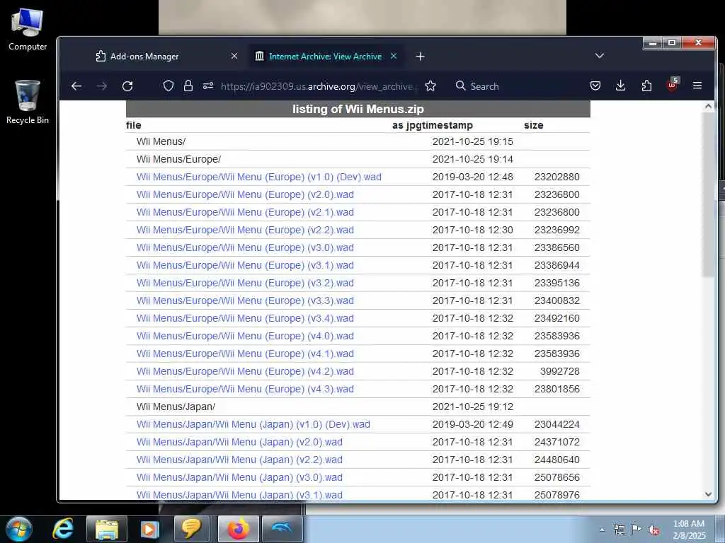Screen dimensions: 725x543
Task: Open site permissions icon in address bar
Action: pos(208,86)
